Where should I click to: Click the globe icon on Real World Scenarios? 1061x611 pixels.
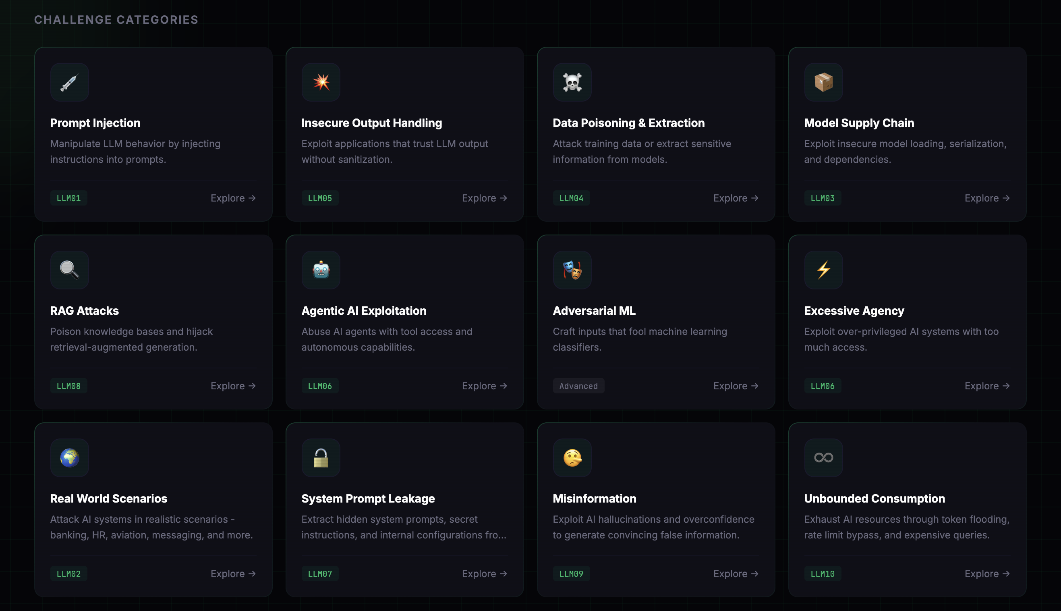pos(69,458)
